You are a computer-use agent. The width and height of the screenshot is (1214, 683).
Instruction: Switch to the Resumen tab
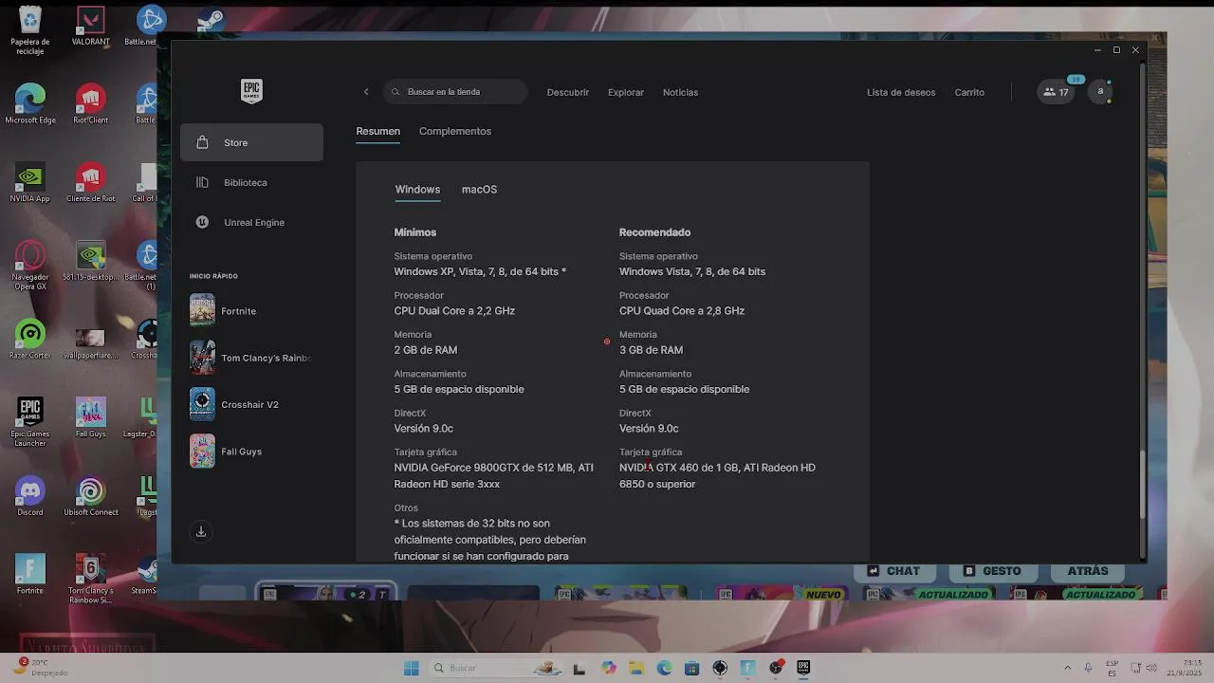pyautogui.click(x=377, y=132)
